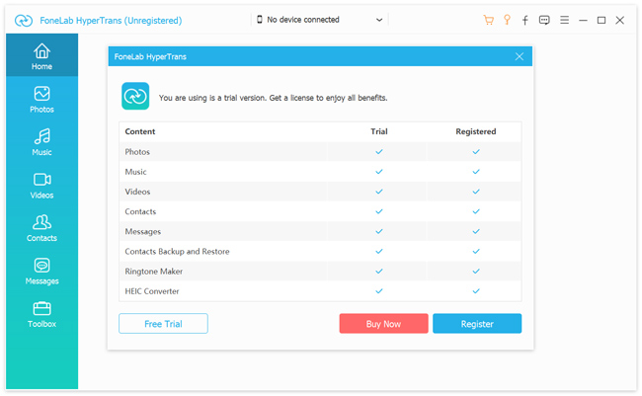Screen dimensions: 642x396
Task: Open the hamburger menu icon
Action: (564, 20)
